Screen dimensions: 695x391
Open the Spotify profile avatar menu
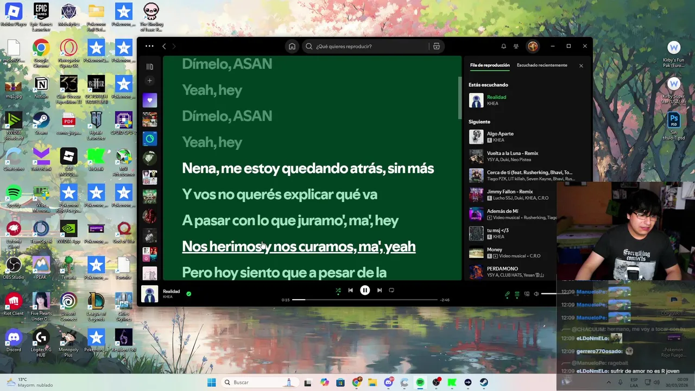coord(533,46)
